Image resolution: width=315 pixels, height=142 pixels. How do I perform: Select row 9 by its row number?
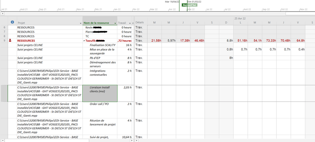[x=4, y=41]
